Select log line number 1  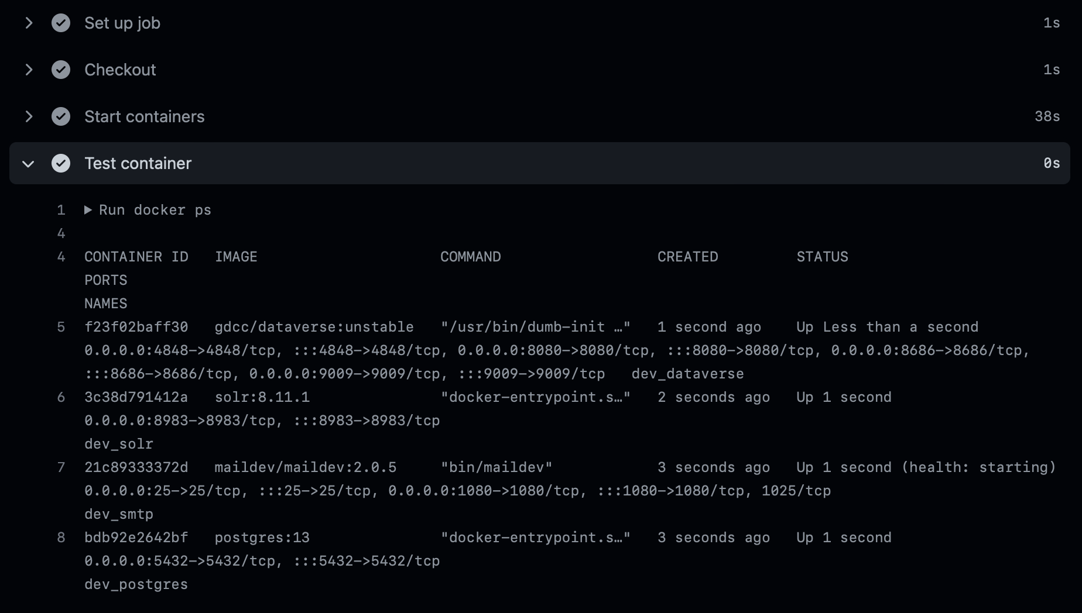(61, 210)
